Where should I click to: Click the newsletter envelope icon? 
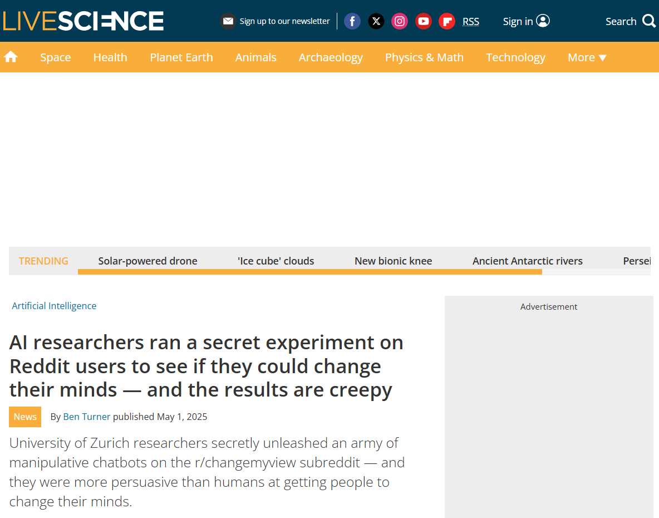point(228,21)
